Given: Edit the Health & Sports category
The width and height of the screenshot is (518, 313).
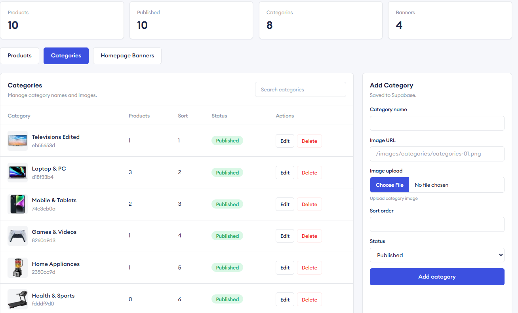Looking at the screenshot, I should click(x=285, y=300).
